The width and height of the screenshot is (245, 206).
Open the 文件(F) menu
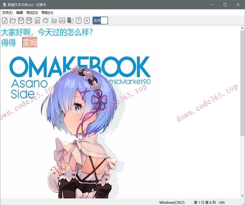(x=7, y=13)
